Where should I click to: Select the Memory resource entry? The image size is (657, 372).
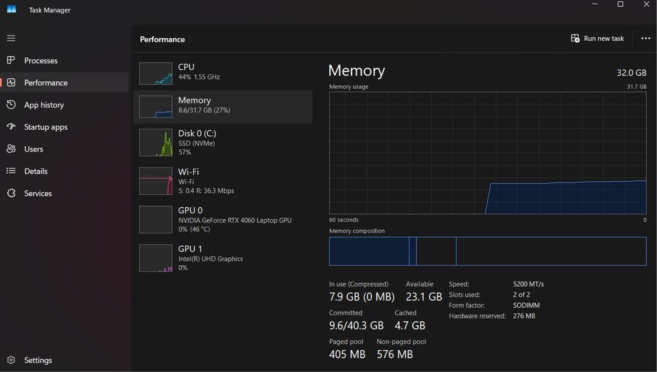click(223, 106)
